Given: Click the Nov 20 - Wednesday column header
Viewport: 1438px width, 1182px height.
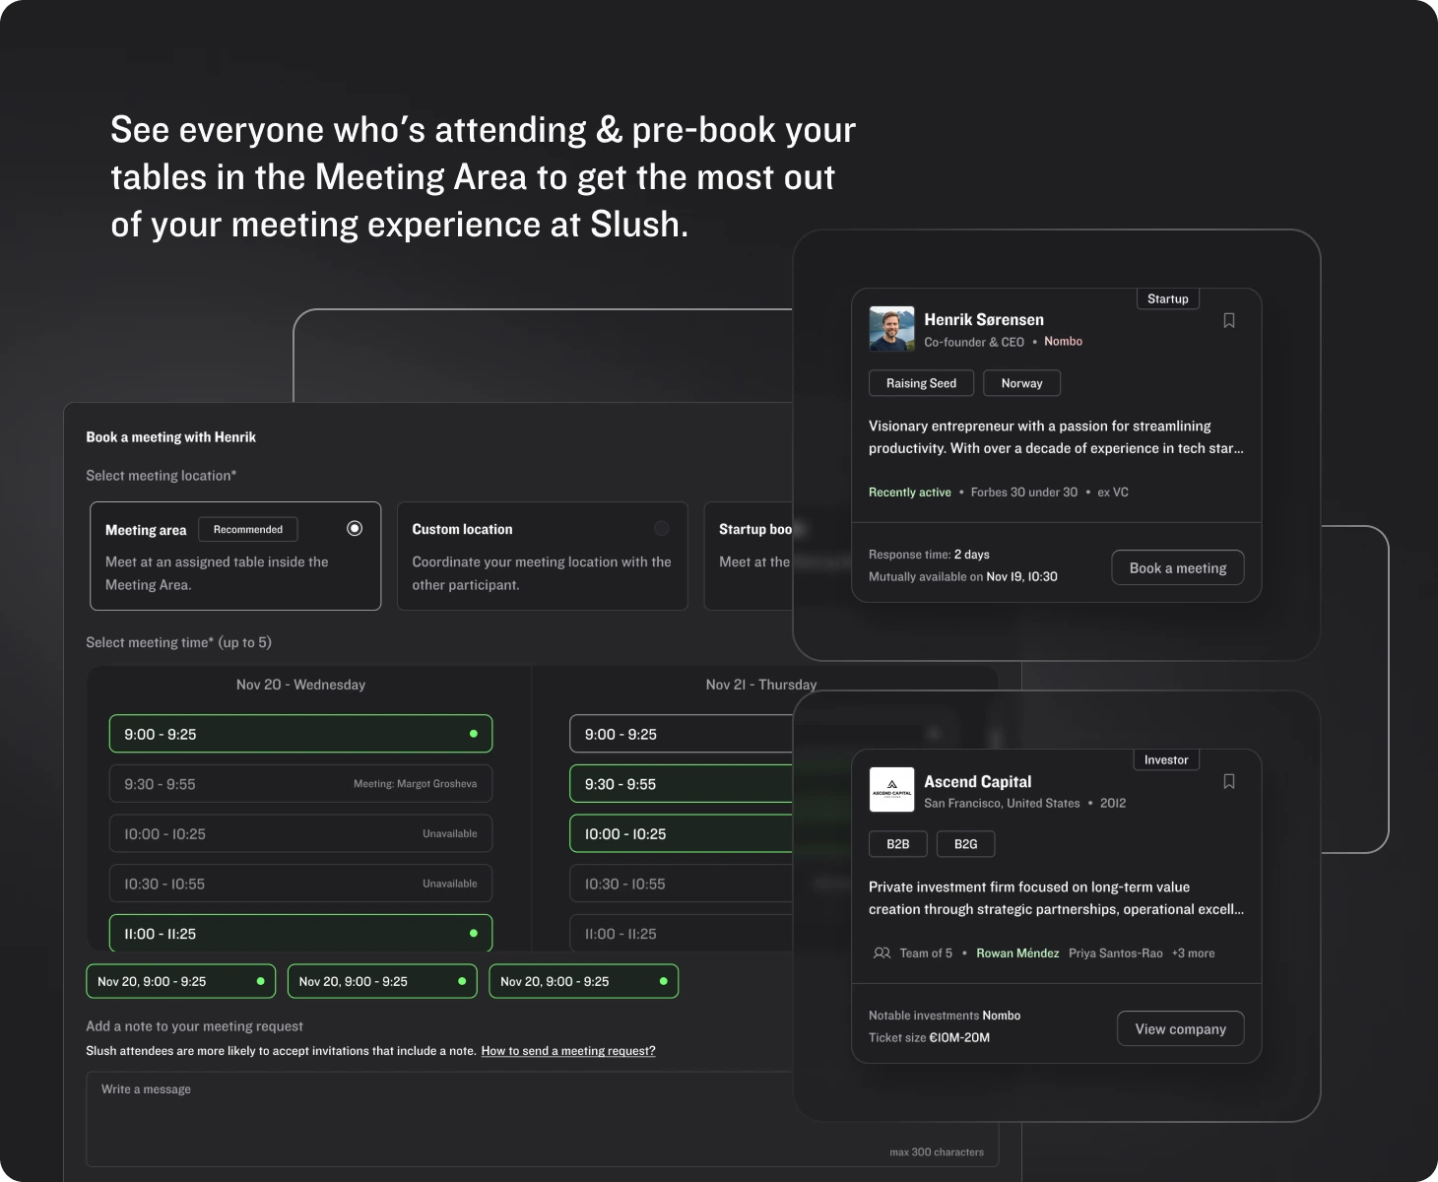Looking at the screenshot, I should [x=300, y=685].
